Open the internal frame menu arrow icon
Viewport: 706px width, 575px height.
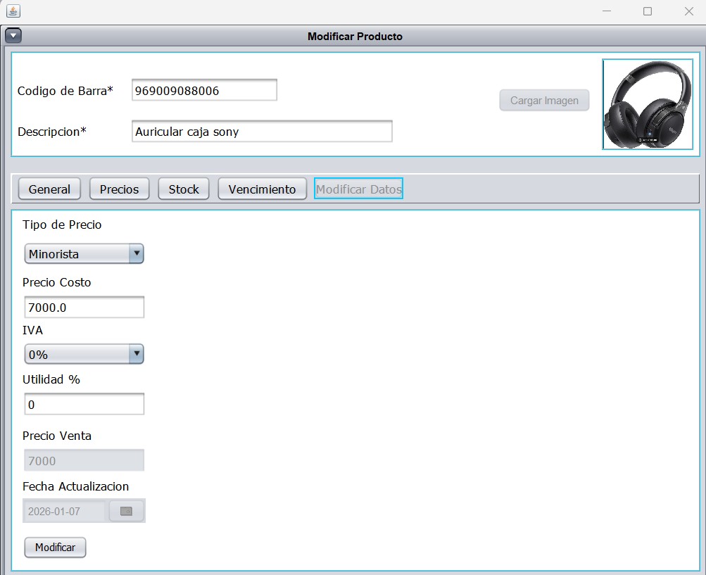pos(13,36)
